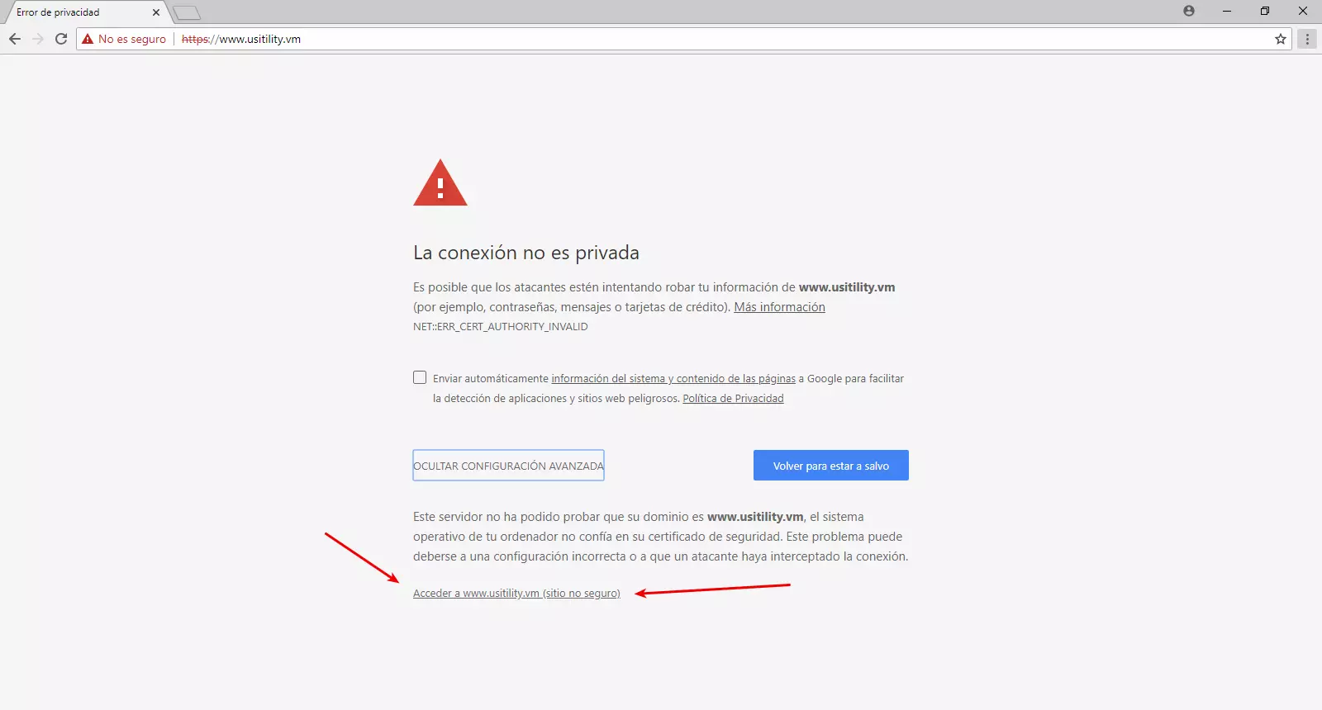Proceed via Acceder a www.usitility.vm link
Viewport: 1322px width, 710px height.
pos(516,593)
